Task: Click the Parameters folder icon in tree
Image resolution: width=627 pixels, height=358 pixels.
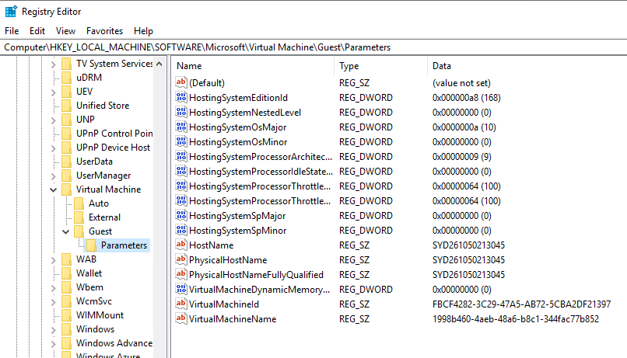Action: pyautogui.click(x=91, y=245)
